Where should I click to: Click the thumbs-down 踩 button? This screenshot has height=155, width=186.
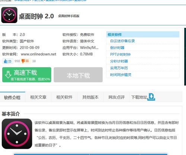click(25, 61)
